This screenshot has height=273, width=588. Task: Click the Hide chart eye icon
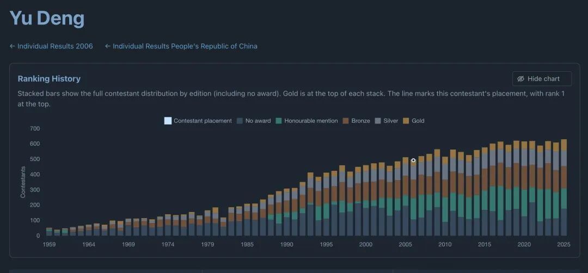(520, 79)
